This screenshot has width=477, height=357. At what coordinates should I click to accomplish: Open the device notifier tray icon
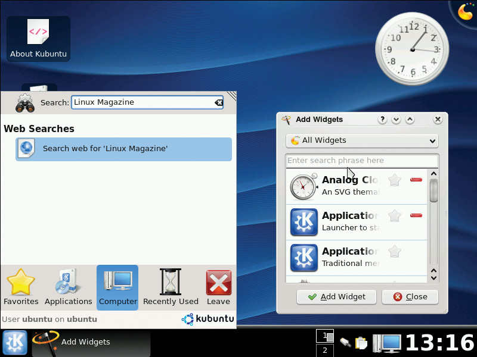coord(345,343)
